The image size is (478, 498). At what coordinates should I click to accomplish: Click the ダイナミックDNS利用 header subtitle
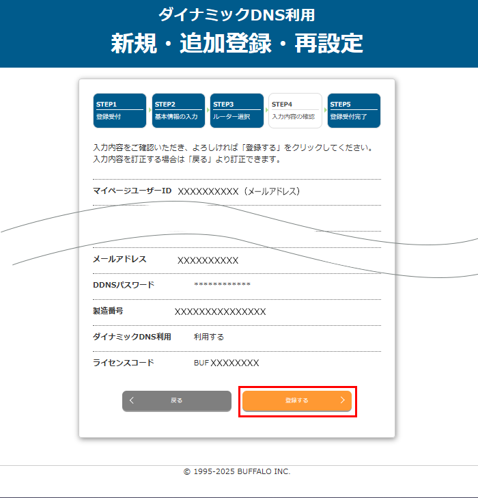click(x=237, y=15)
